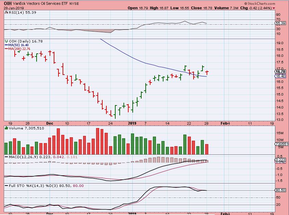
Task: Click the '24' date label under price chart
Action: pos(110,124)
